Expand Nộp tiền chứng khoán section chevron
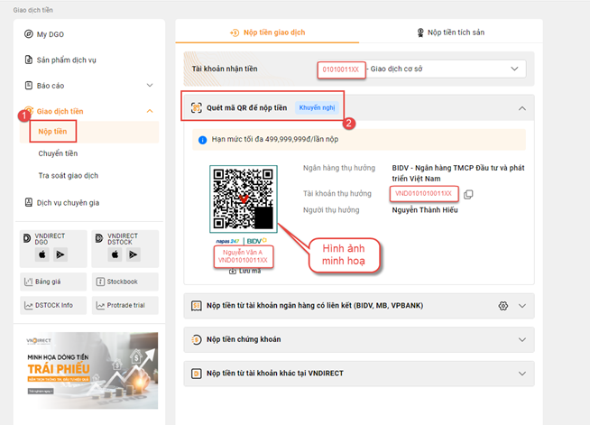This screenshot has width=590, height=425. point(522,339)
